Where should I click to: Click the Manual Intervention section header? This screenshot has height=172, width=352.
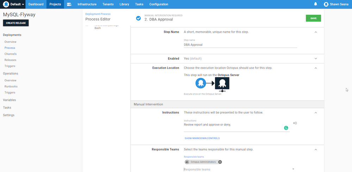227,104
